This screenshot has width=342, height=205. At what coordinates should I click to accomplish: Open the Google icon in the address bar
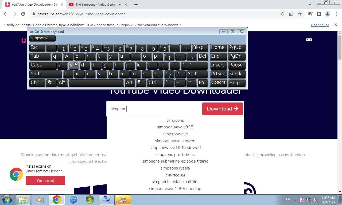pyautogui.click(x=283, y=14)
